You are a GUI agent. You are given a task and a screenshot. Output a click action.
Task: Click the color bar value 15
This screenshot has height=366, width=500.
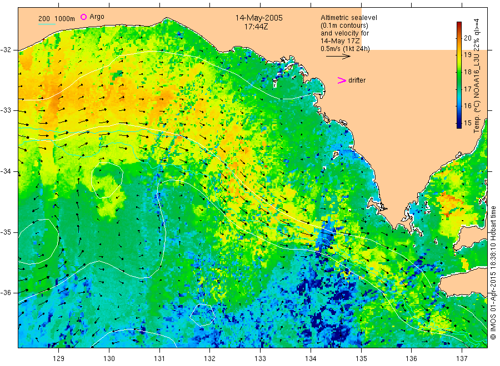468,123
